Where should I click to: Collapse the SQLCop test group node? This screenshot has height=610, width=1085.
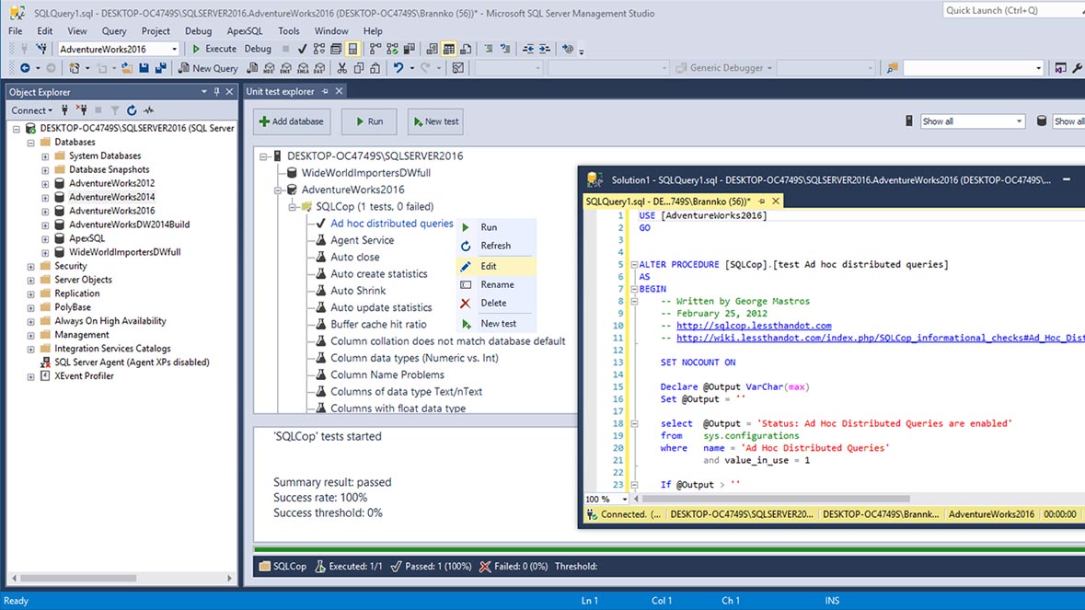pos(292,207)
